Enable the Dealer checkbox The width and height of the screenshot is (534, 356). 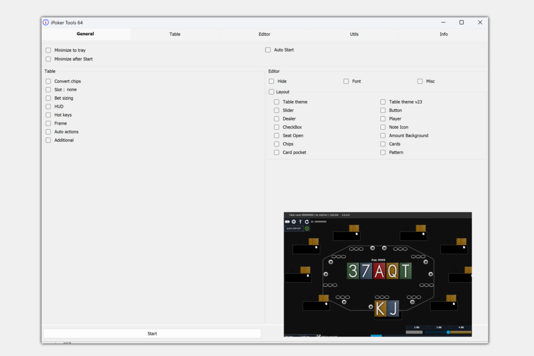276,119
